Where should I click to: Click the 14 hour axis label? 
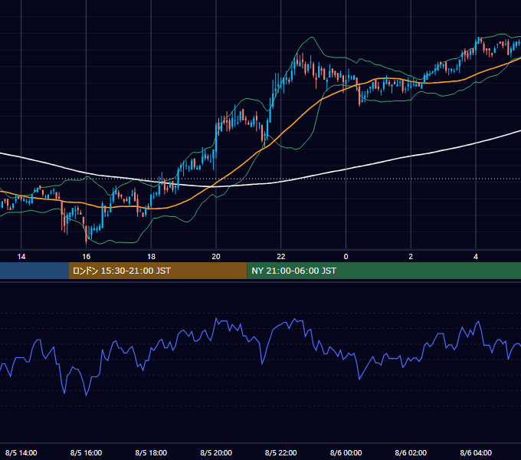tap(21, 257)
